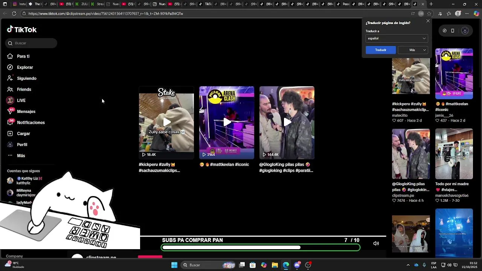Open the 18°C Nublado weather widget
This screenshot has height=271, width=482.
[15, 265]
